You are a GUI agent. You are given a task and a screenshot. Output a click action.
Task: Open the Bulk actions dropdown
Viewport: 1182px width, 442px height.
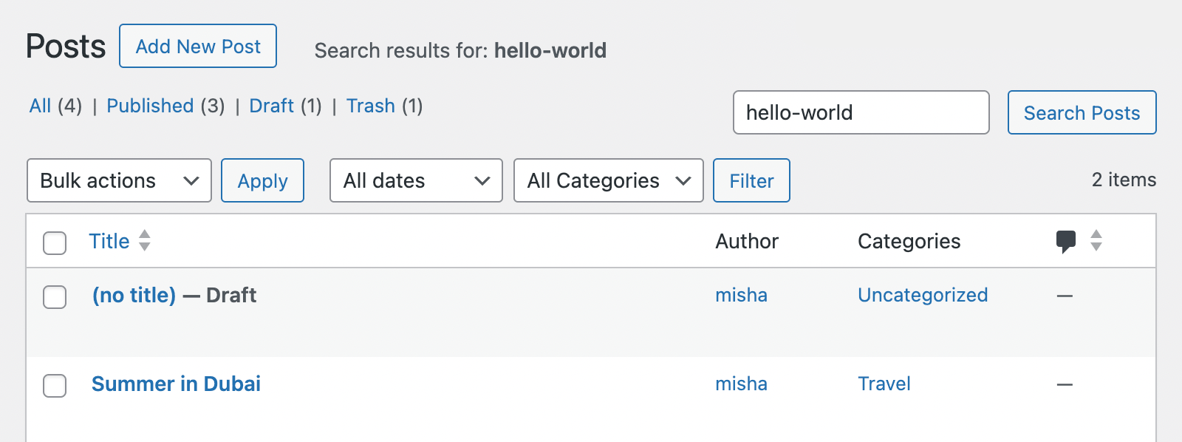118,180
